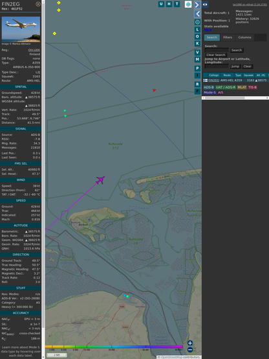Viewport: 269px width, 359px height.
Task: Click the O map option button
Action: [x=197, y=36]
